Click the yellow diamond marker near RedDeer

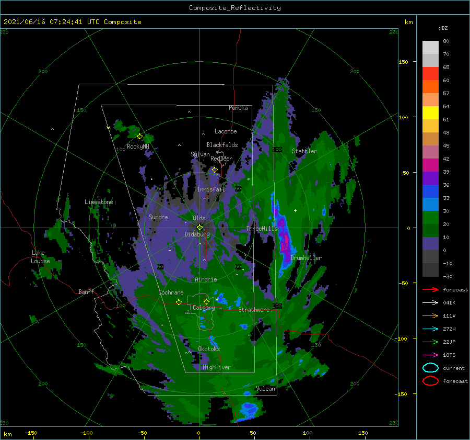coord(215,170)
